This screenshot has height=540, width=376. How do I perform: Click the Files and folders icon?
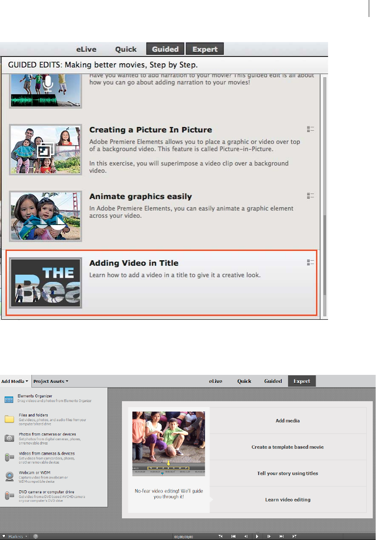pyautogui.click(x=9, y=419)
